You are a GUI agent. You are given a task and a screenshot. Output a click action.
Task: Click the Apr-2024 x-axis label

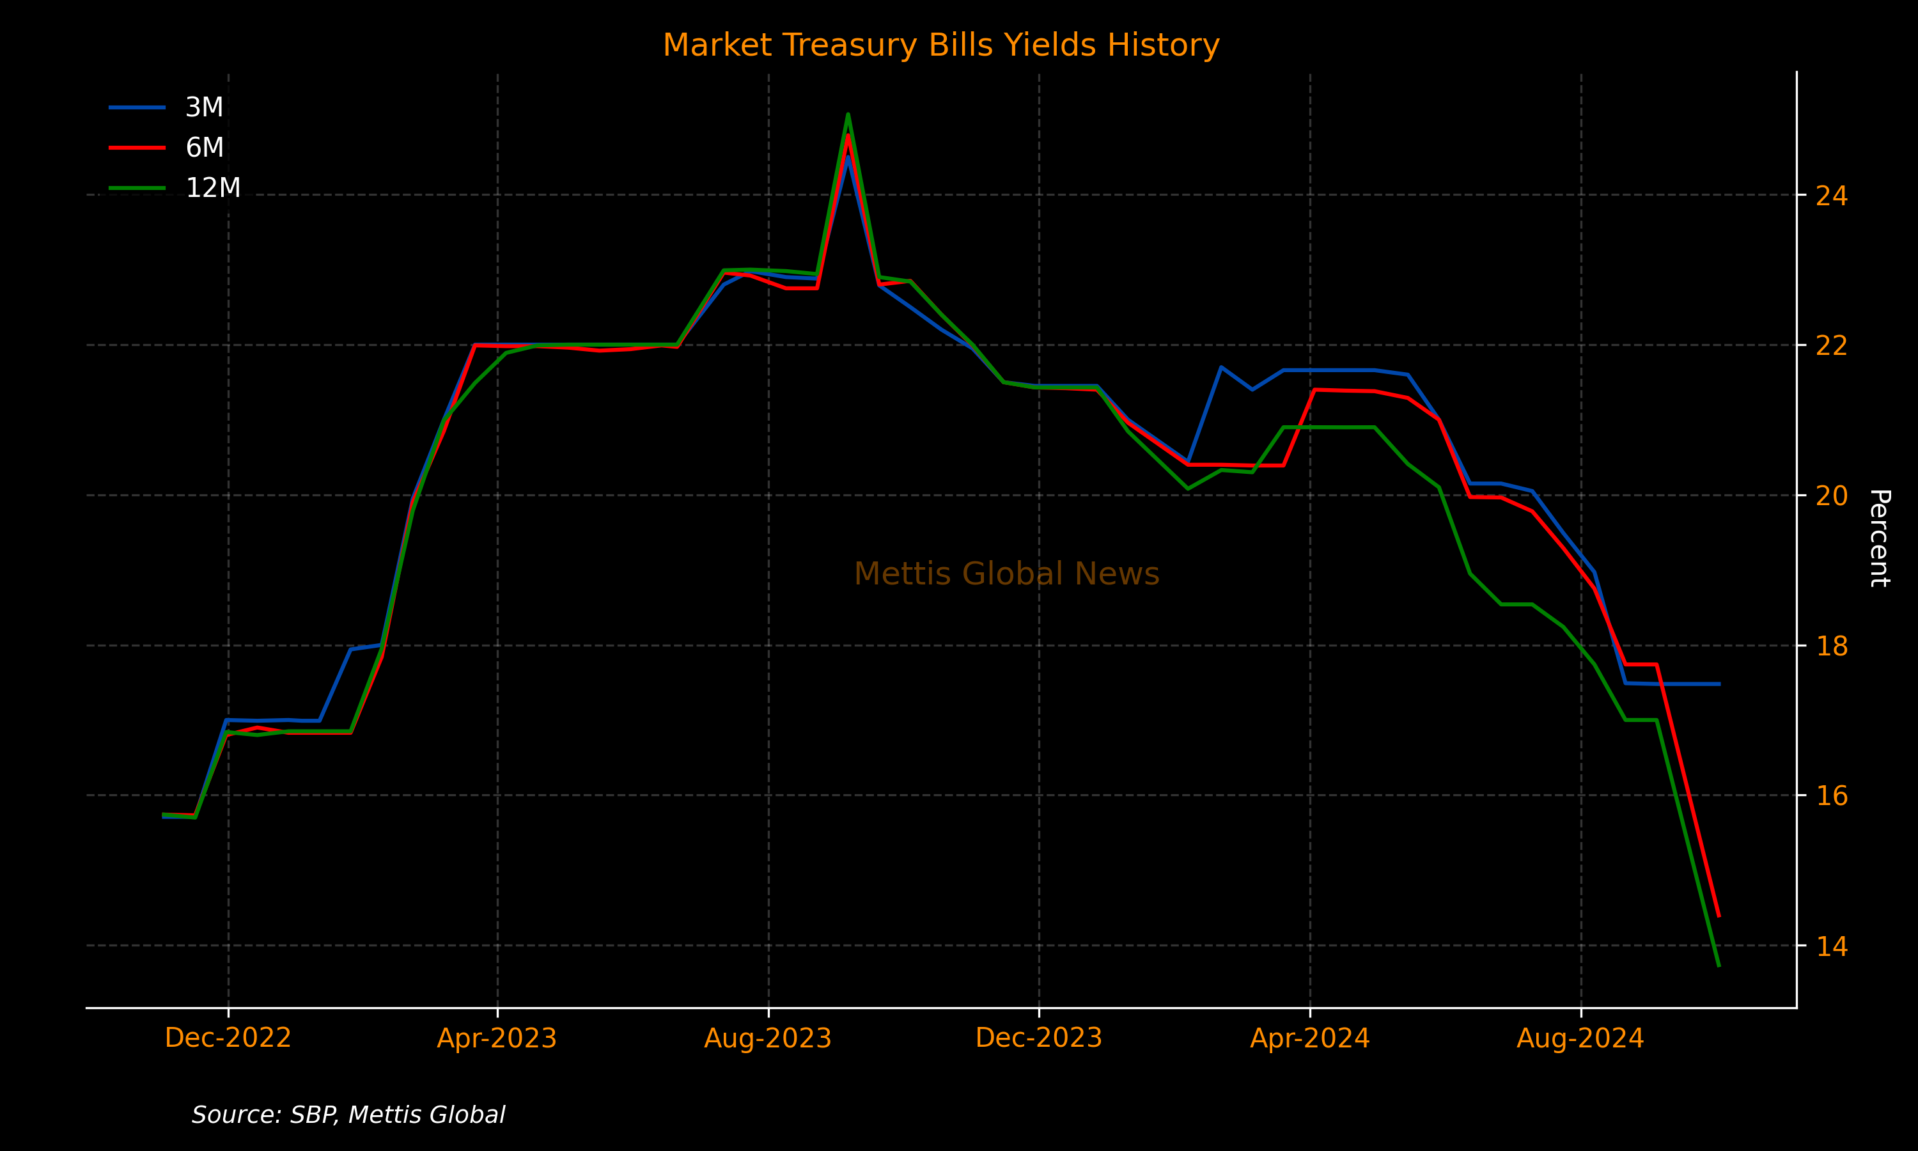click(1309, 1038)
